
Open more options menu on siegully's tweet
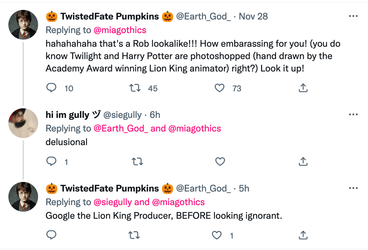pos(353,115)
